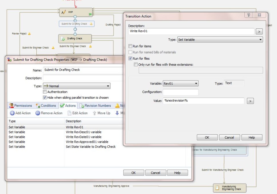The width and height of the screenshot is (277, 194).
Task: Click the transition Name field
Action: (83, 70)
